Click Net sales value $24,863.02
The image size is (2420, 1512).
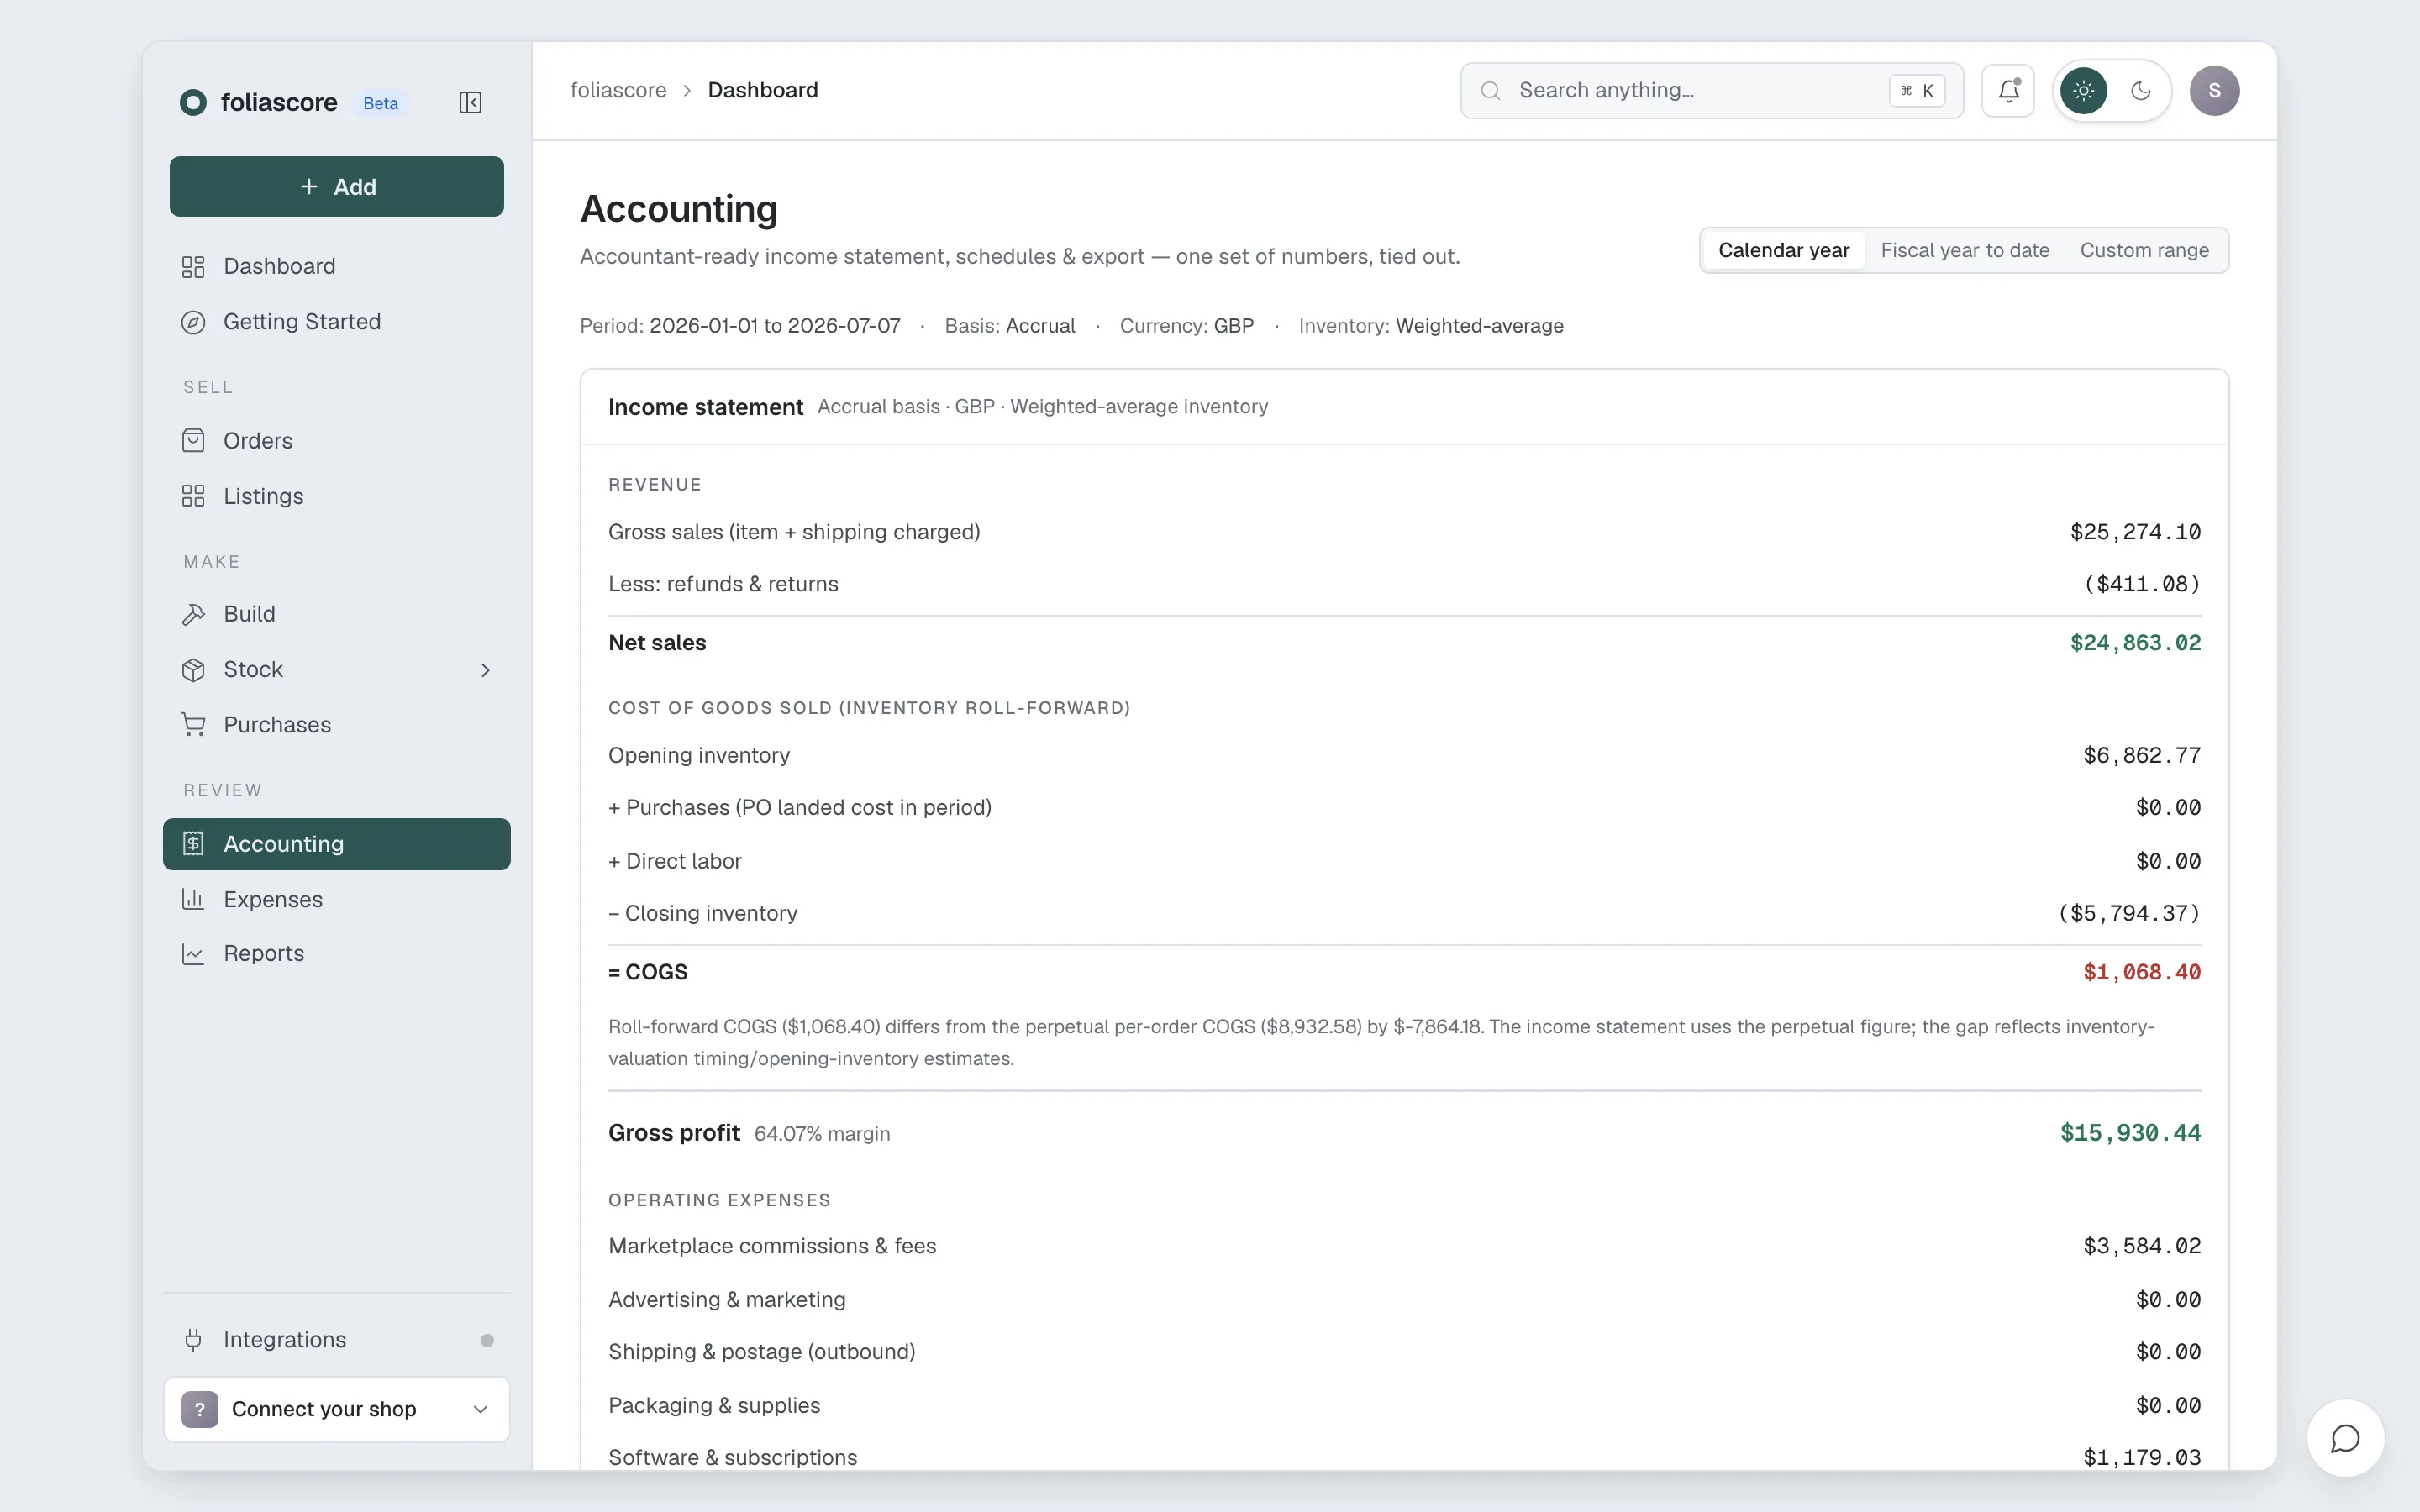[x=2135, y=643]
